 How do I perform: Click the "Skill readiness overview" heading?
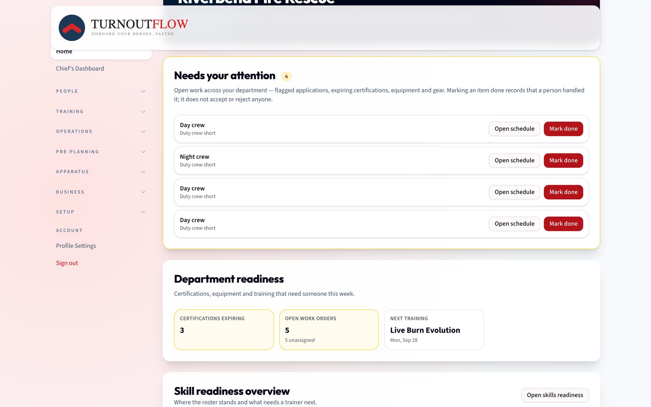232,391
